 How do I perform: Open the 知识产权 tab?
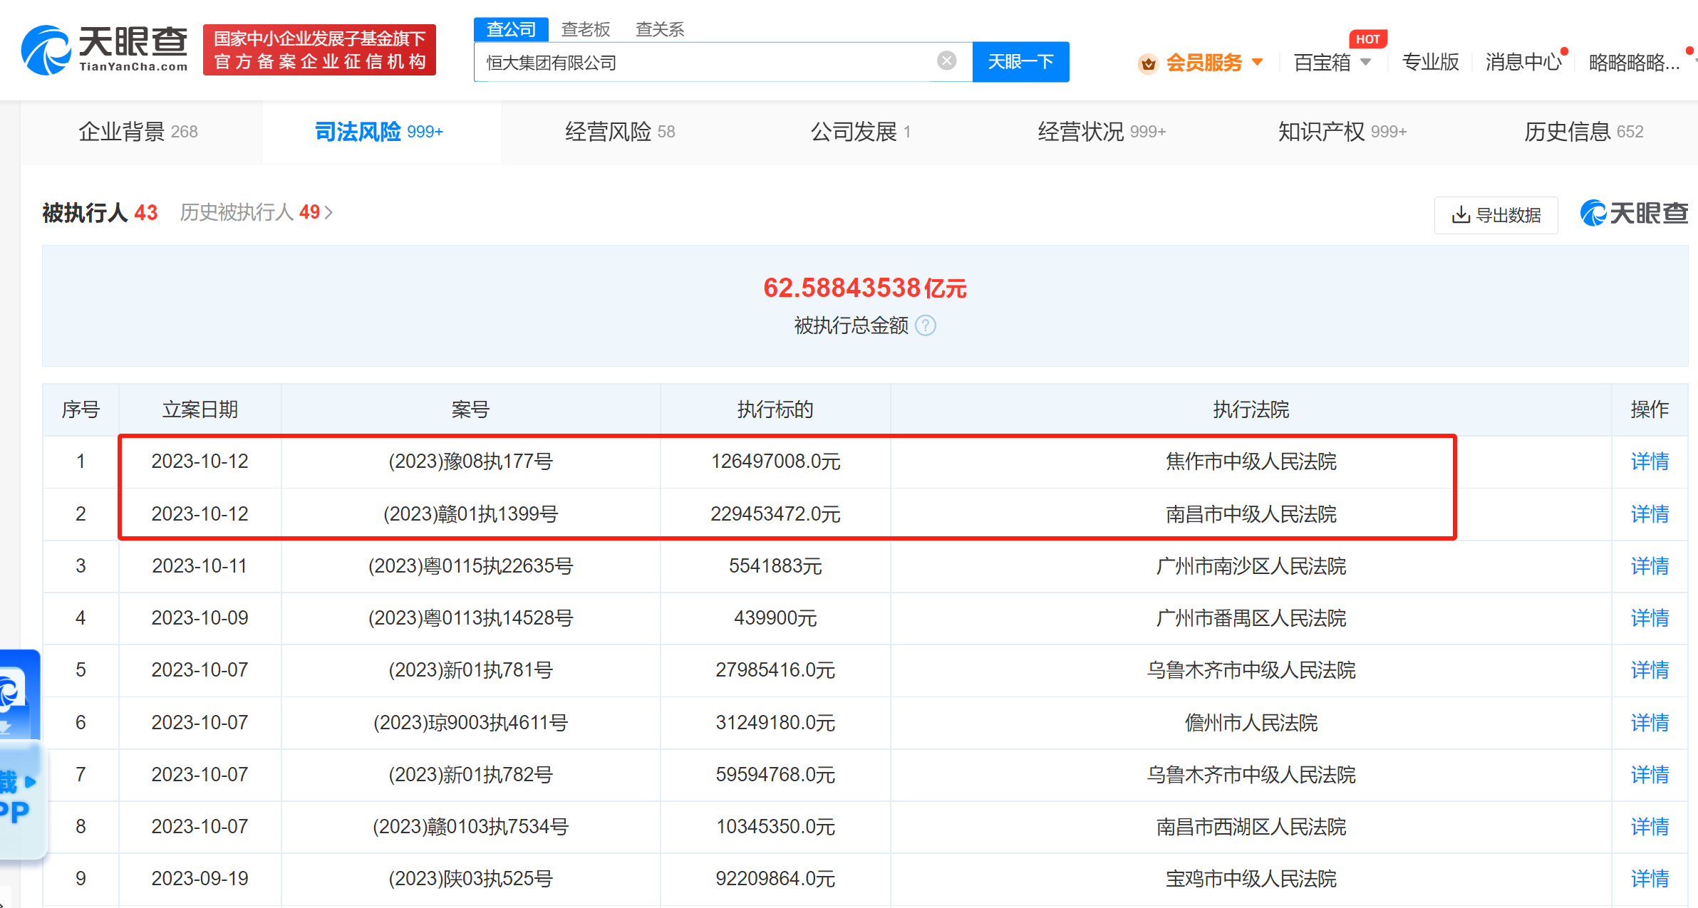click(x=1342, y=132)
